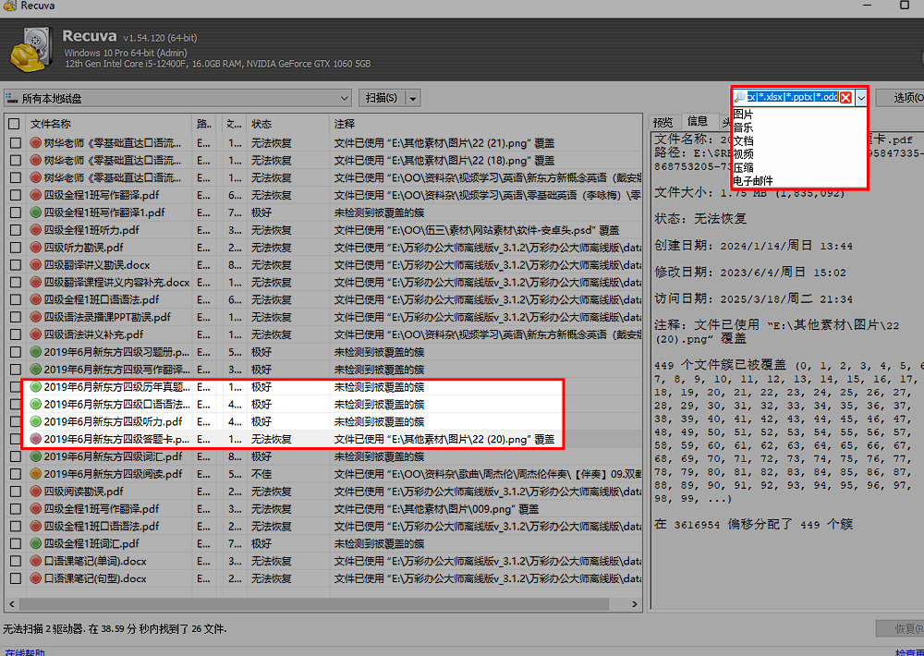Click the 扫描(S) scan button
The width and height of the screenshot is (924, 656).
(x=382, y=98)
